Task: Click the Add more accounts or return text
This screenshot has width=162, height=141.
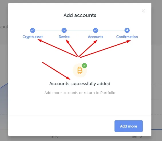Action: pos(80,93)
